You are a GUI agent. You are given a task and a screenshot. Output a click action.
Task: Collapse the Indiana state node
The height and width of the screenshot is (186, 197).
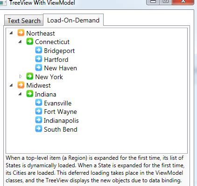click(20, 94)
